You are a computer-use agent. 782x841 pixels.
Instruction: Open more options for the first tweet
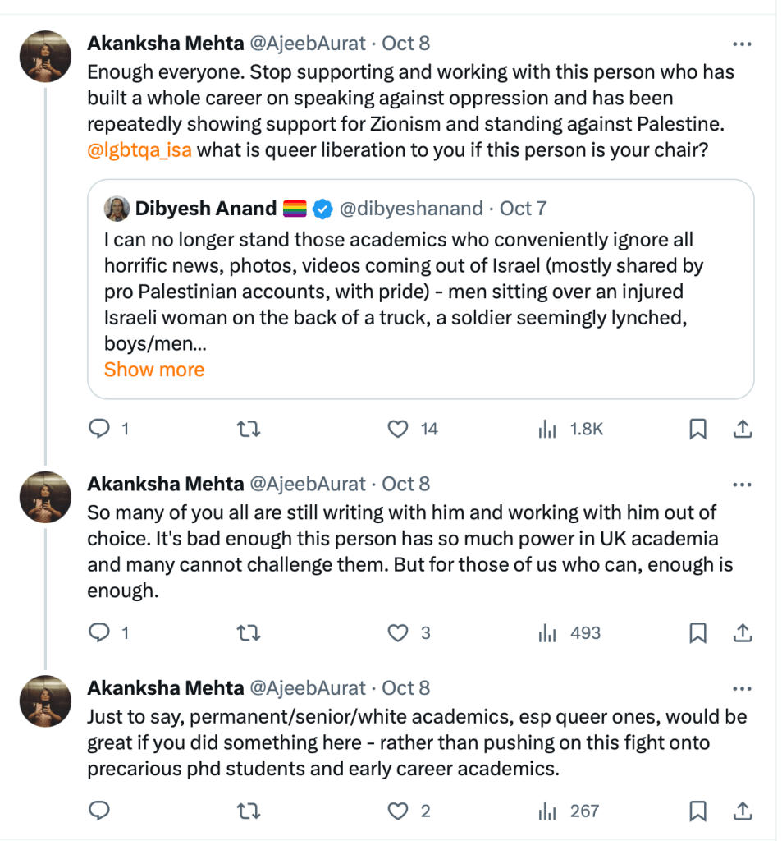click(x=742, y=44)
